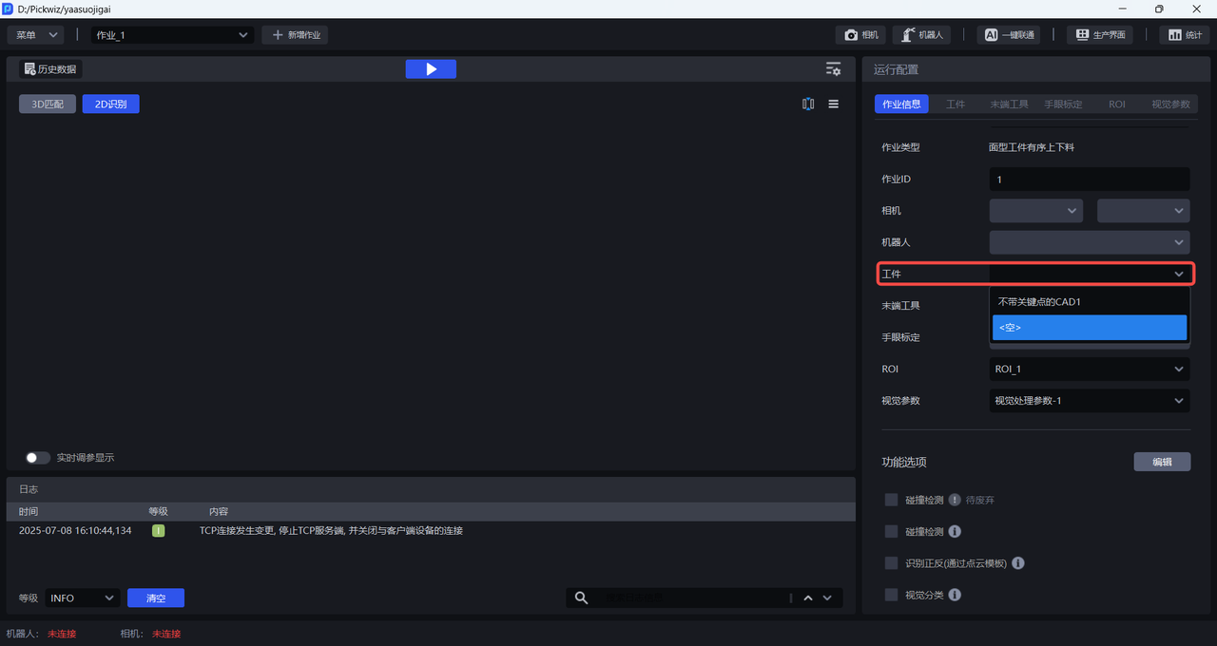Open the 相机 camera panel
The height and width of the screenshot is (646, 1217).
tap(860, 35)
